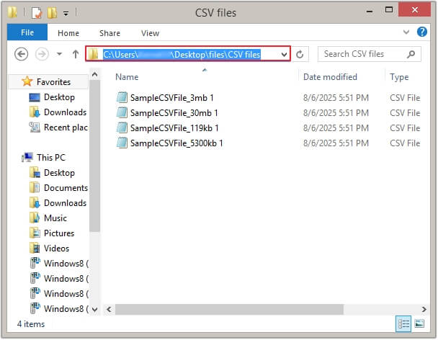The image size is (438, 340).
Task: Maximize the CSV files window
Action: click(x=389, y=10)
